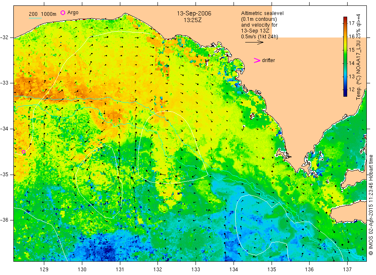The image size is (376, 275).
Task: Click the 'drifter' legend label
Action: point(268,60)
